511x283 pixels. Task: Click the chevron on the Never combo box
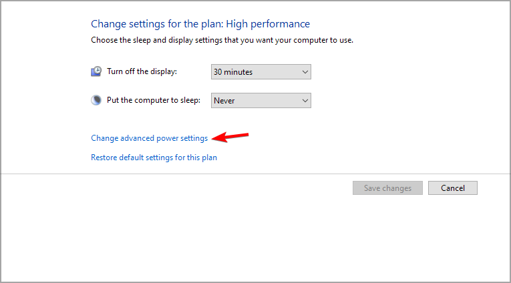click(305, 100)
